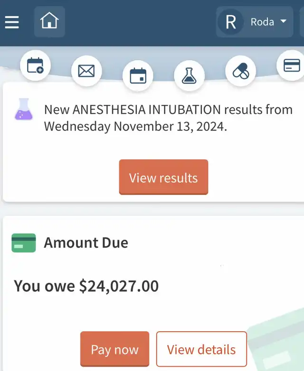The width and height of the screenshot is (304, 371).
Task: Open the Messages envelope shortcut
Action: click(86, 71)
